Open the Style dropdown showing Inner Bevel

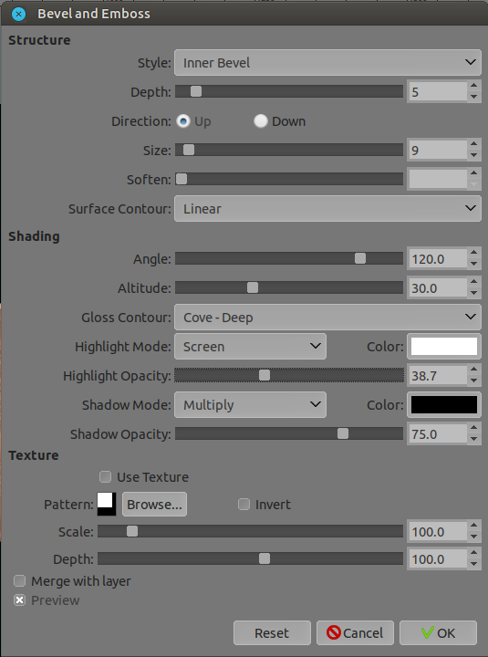pos(327,62)
